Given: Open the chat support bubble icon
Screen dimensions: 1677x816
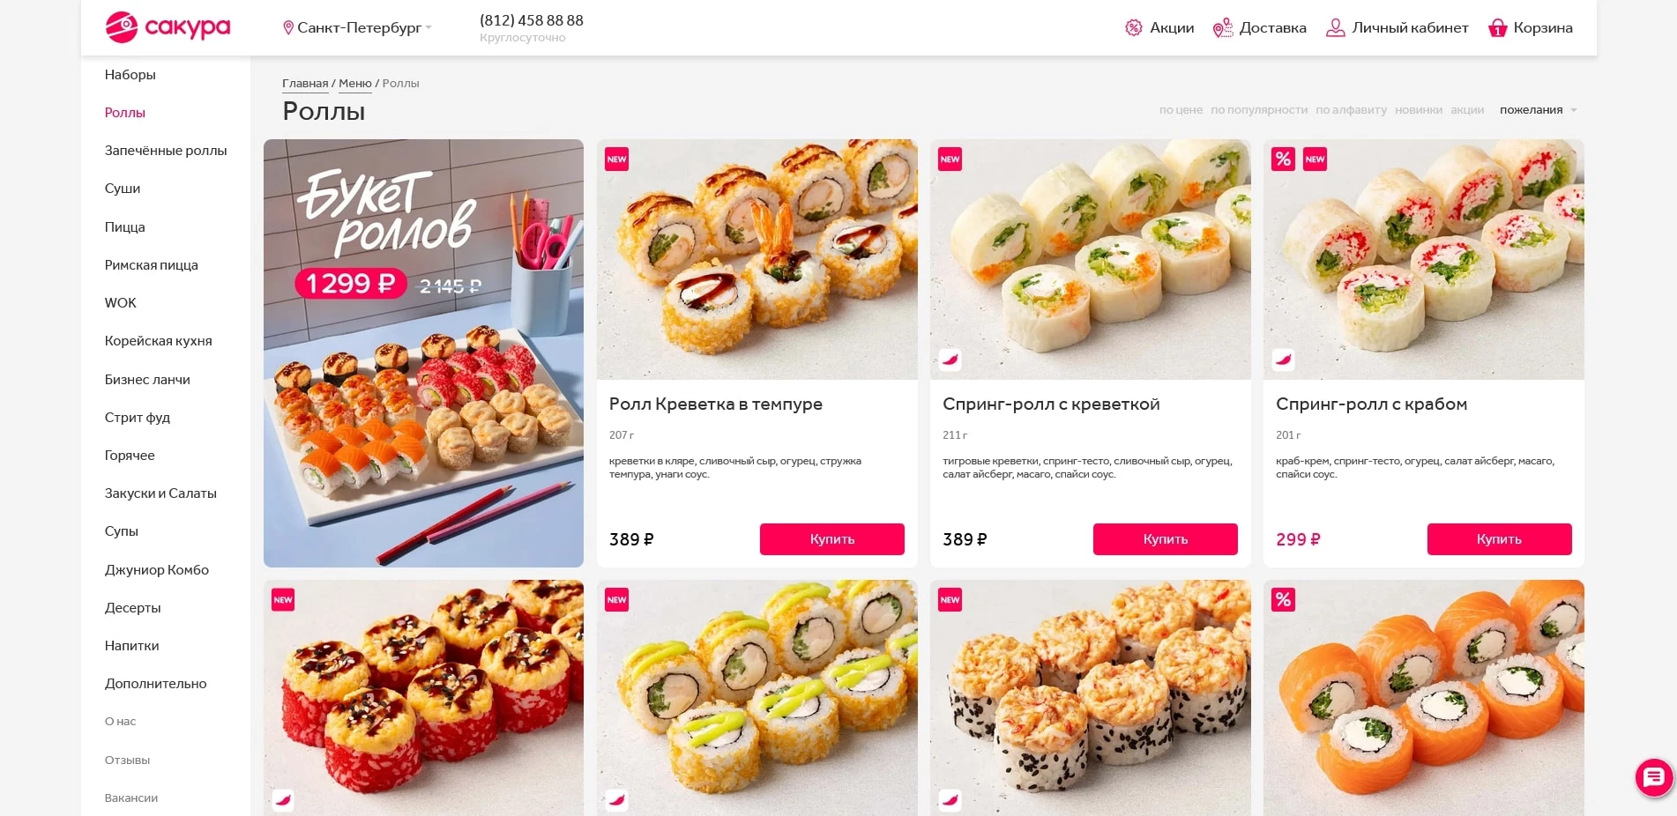Looking at the screenshot, I should pos(1654,778).
